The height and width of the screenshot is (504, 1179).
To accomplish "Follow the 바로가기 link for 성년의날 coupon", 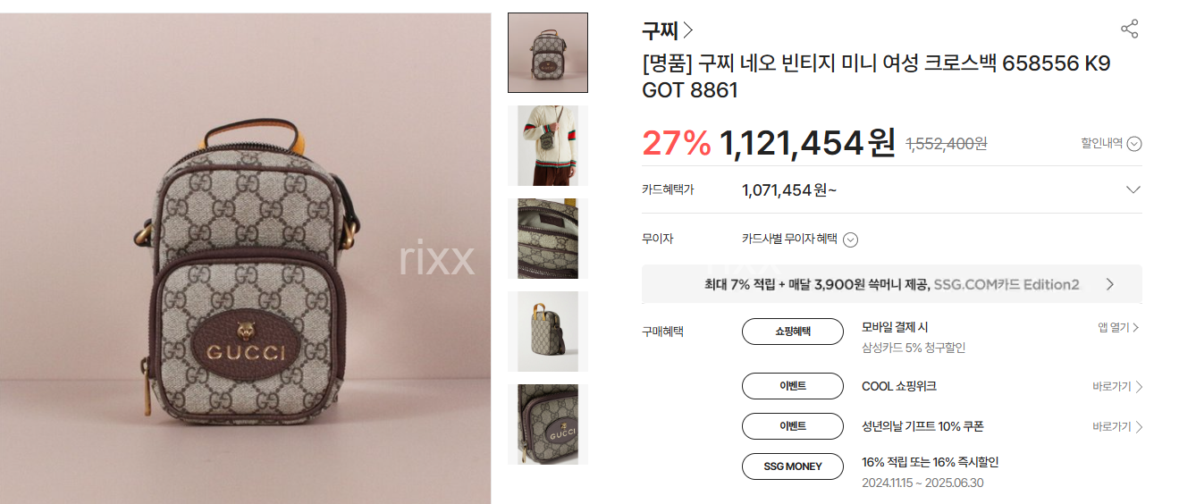I will coord(1117,427).
